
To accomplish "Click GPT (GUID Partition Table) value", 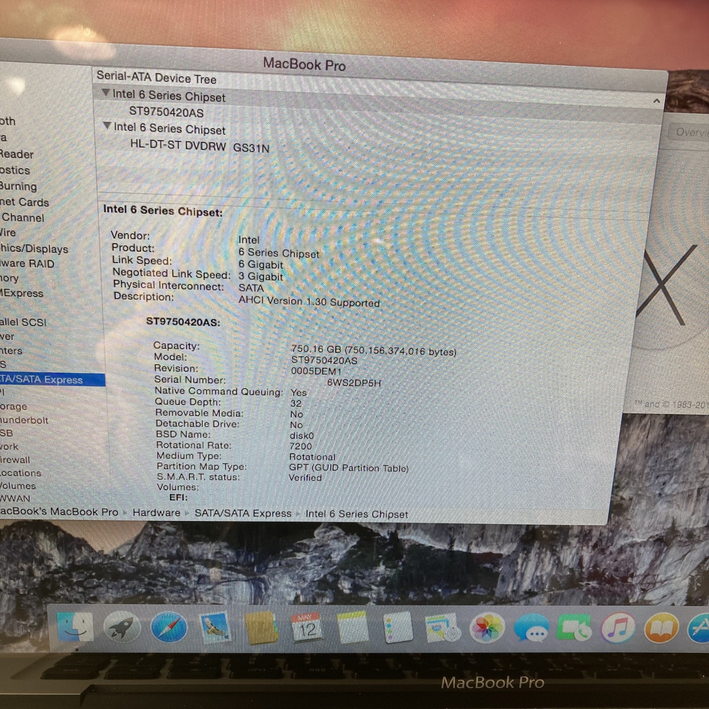I will [349, 467].
